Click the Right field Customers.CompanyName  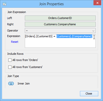click(x=60, y=24)
